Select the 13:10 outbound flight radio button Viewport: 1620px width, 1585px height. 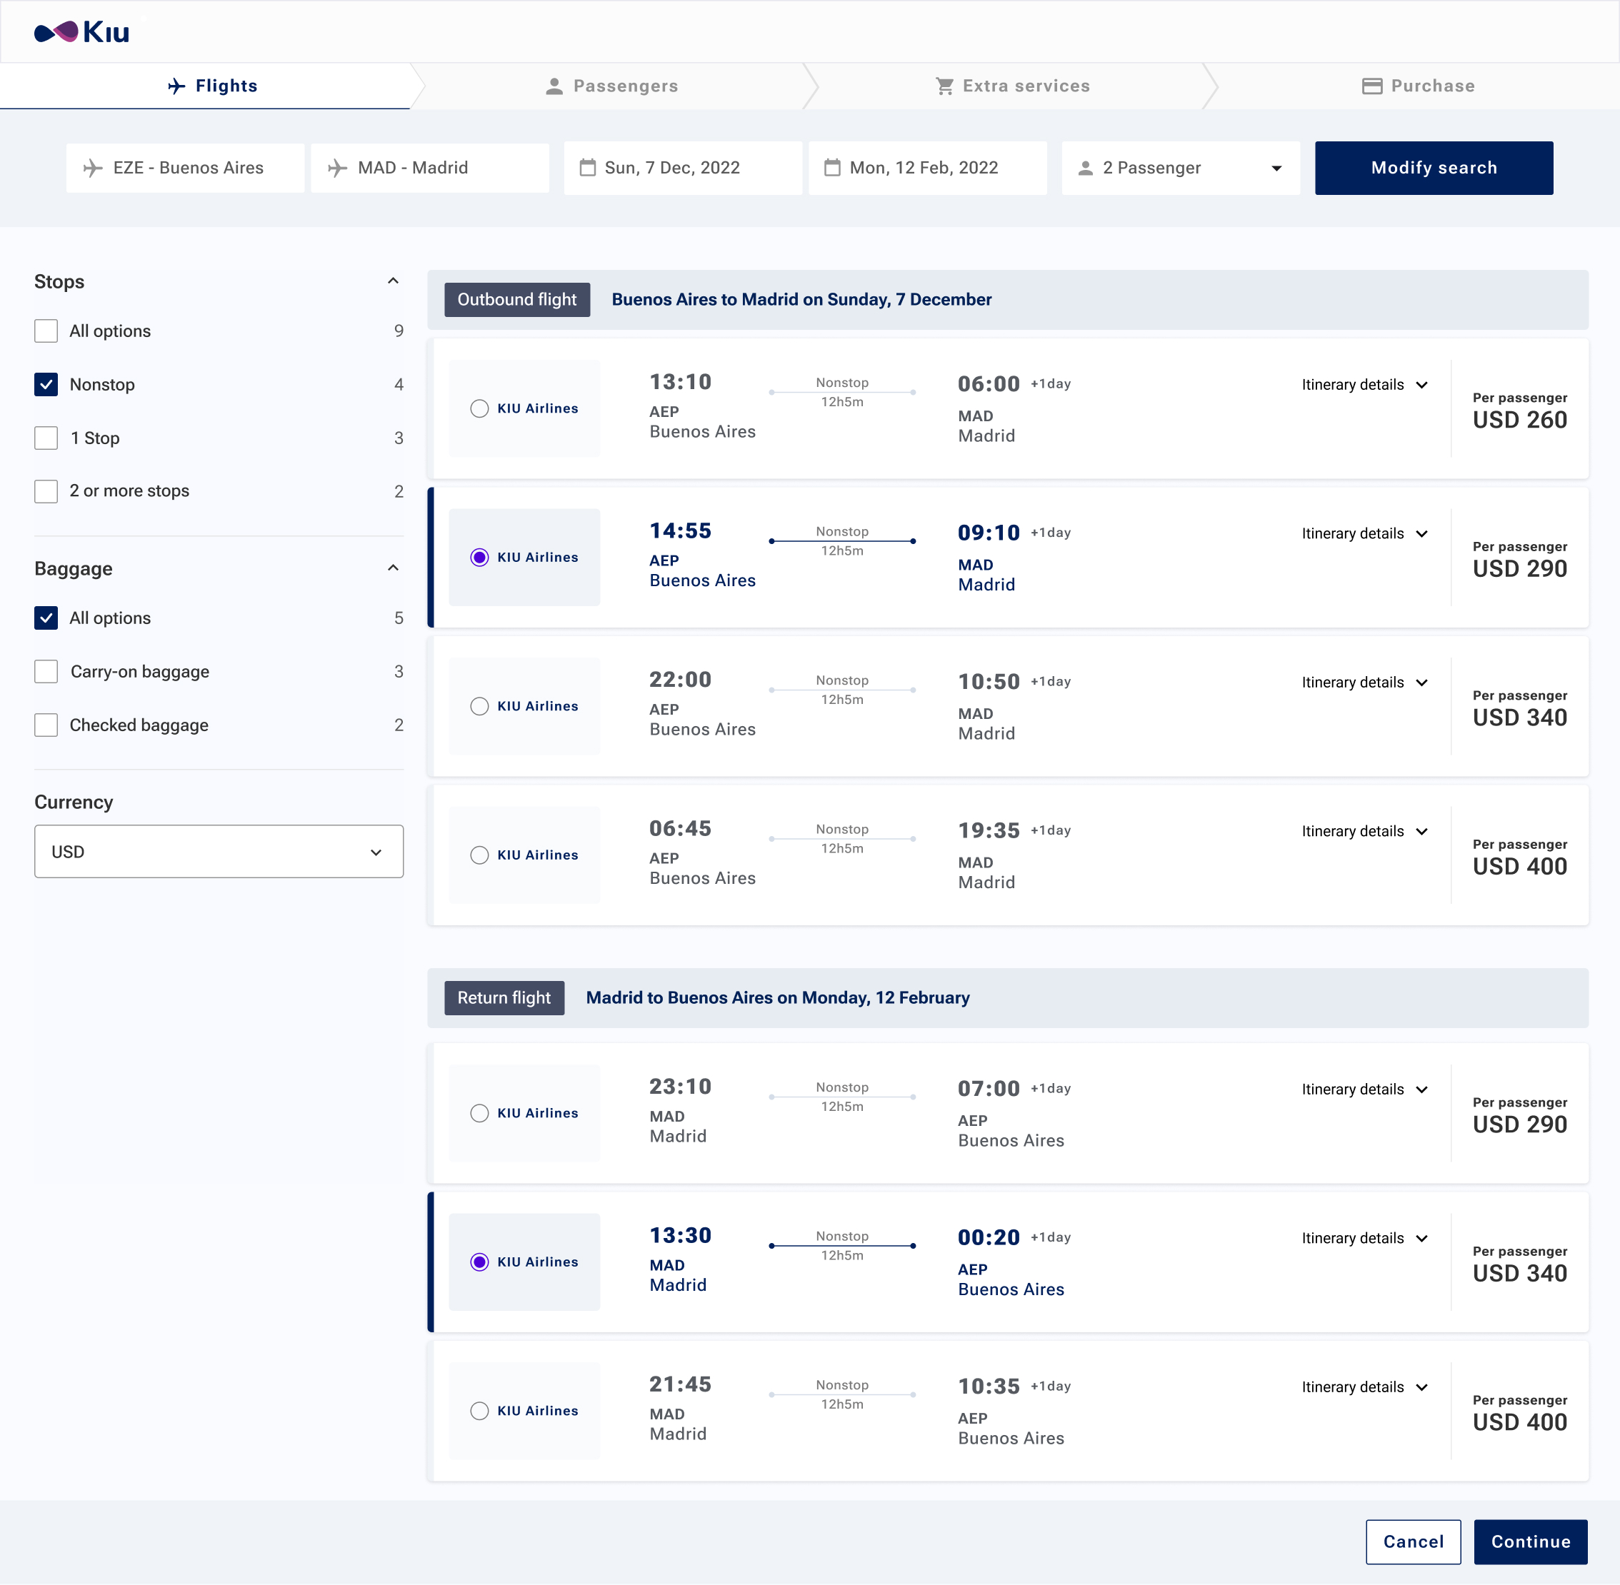pyautogui.click(x=479, y=408)
